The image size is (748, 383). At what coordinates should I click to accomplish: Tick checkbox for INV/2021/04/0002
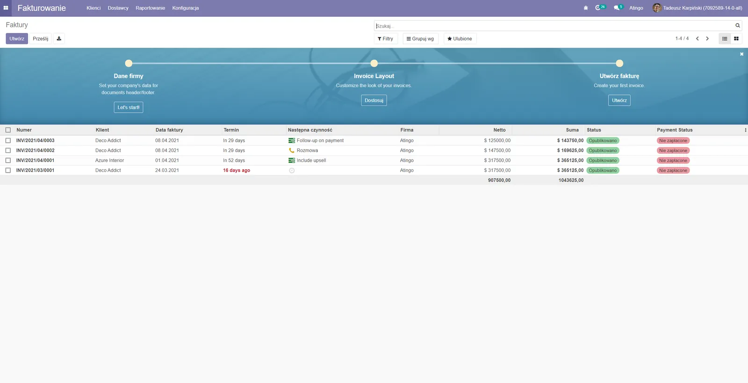8,151
